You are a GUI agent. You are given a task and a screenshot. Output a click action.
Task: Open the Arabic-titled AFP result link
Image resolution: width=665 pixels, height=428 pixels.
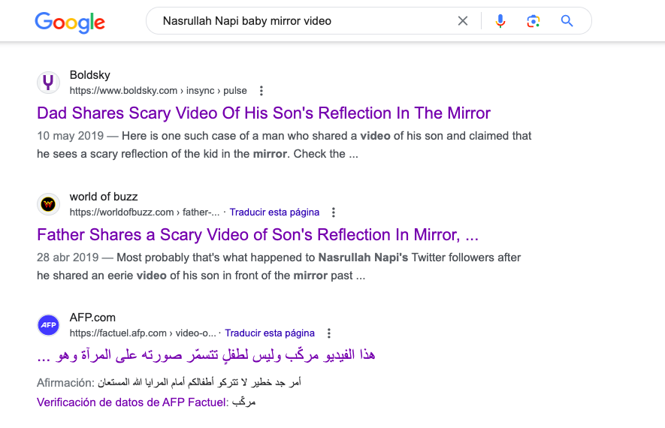click(206, 355)
